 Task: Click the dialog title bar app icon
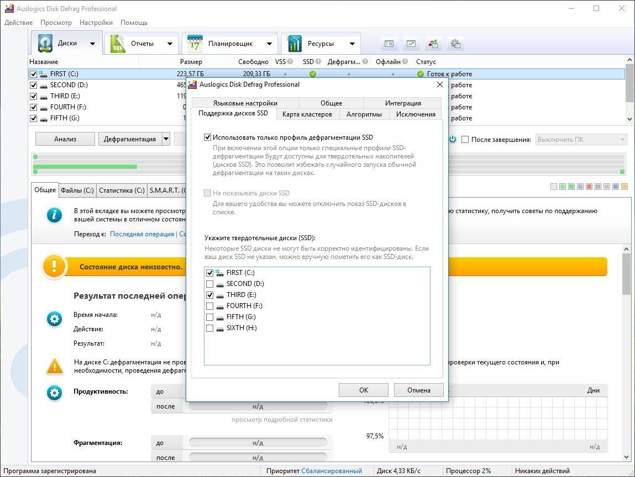pos(193,84)
